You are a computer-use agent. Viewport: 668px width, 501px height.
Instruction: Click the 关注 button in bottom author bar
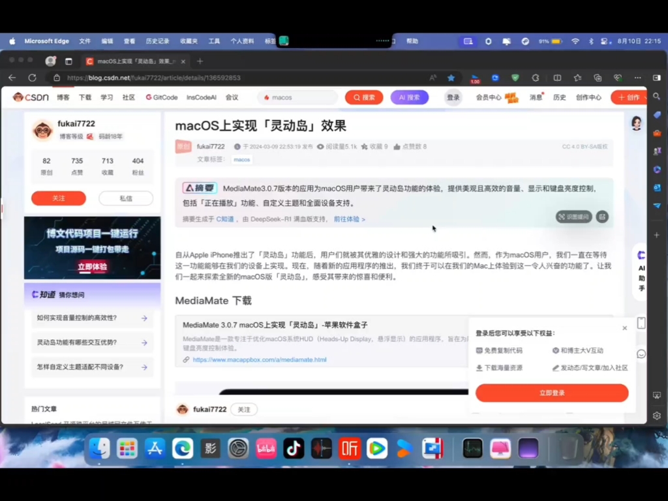tap(244, 410)
